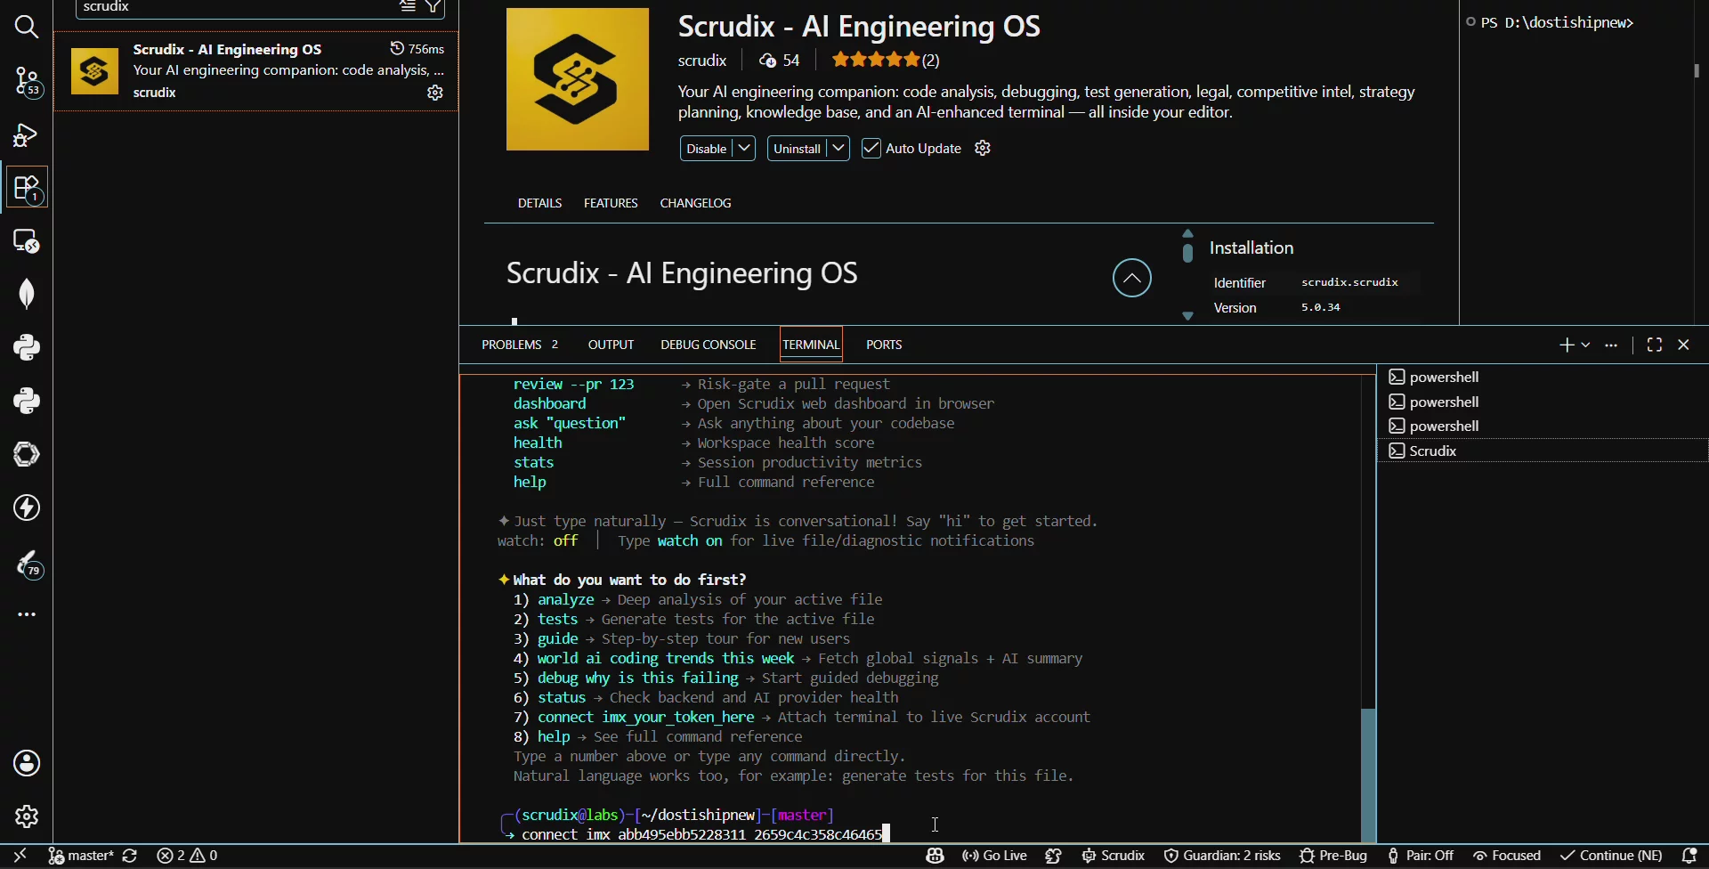
Task: Click the Uninstall button
Action: pyautogui.click(x=797, y=149)
